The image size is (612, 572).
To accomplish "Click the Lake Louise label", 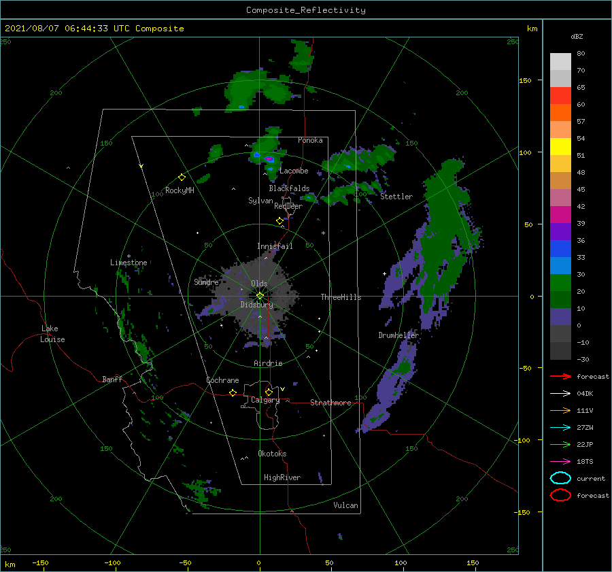I will [x=52, y=334].
